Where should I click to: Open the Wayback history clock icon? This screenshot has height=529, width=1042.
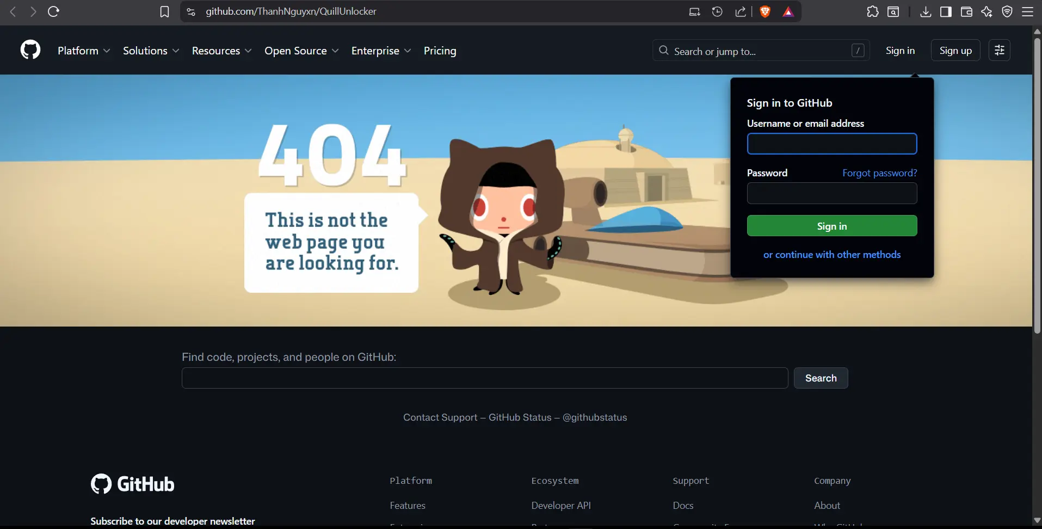click(717, 11)
